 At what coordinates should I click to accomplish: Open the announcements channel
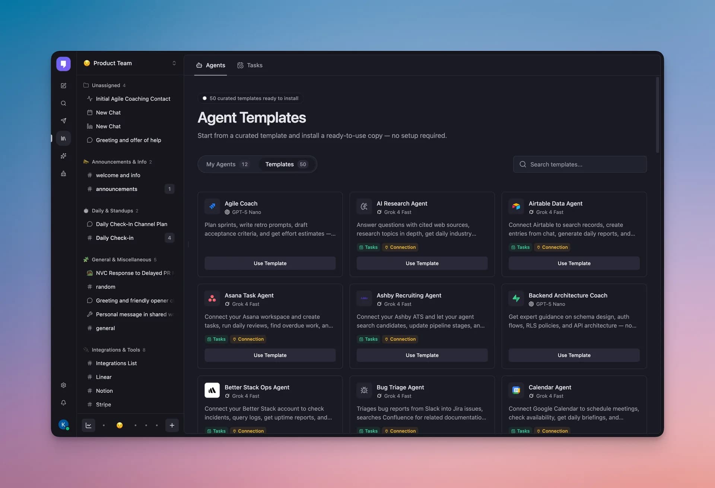(x=130, y=189)
